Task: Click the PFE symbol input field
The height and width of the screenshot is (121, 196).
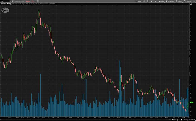Action: (4, 1)
